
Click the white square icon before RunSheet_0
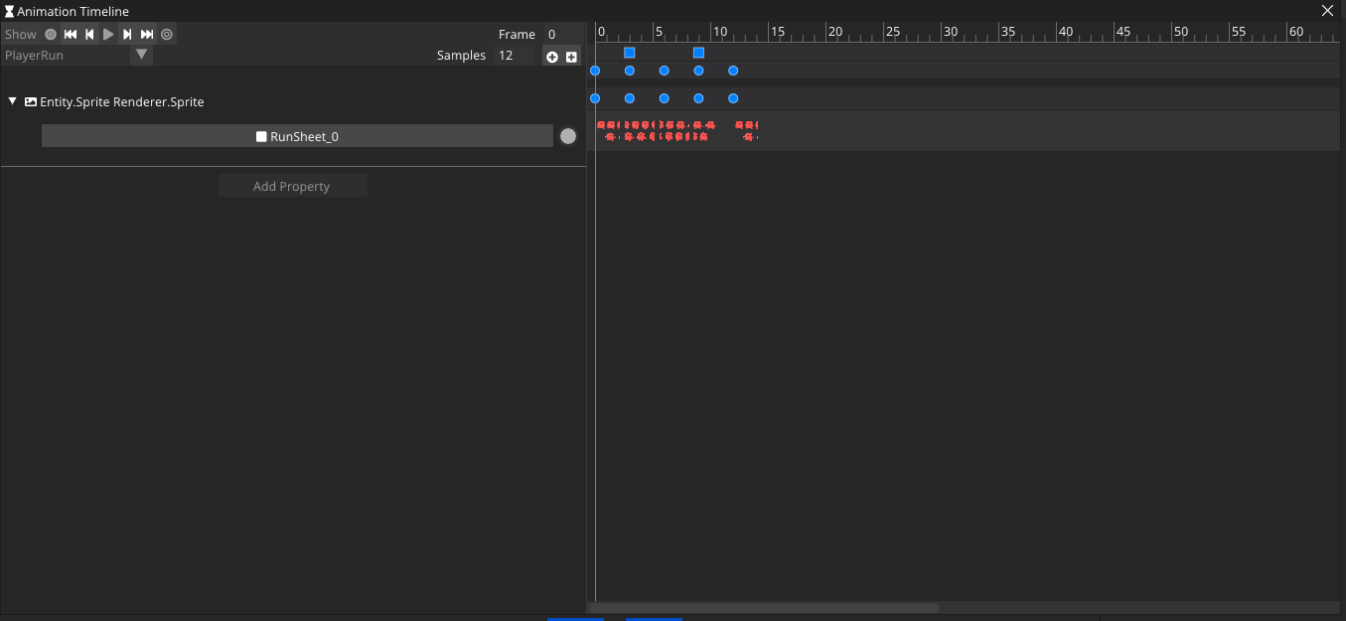click(262, 137)
